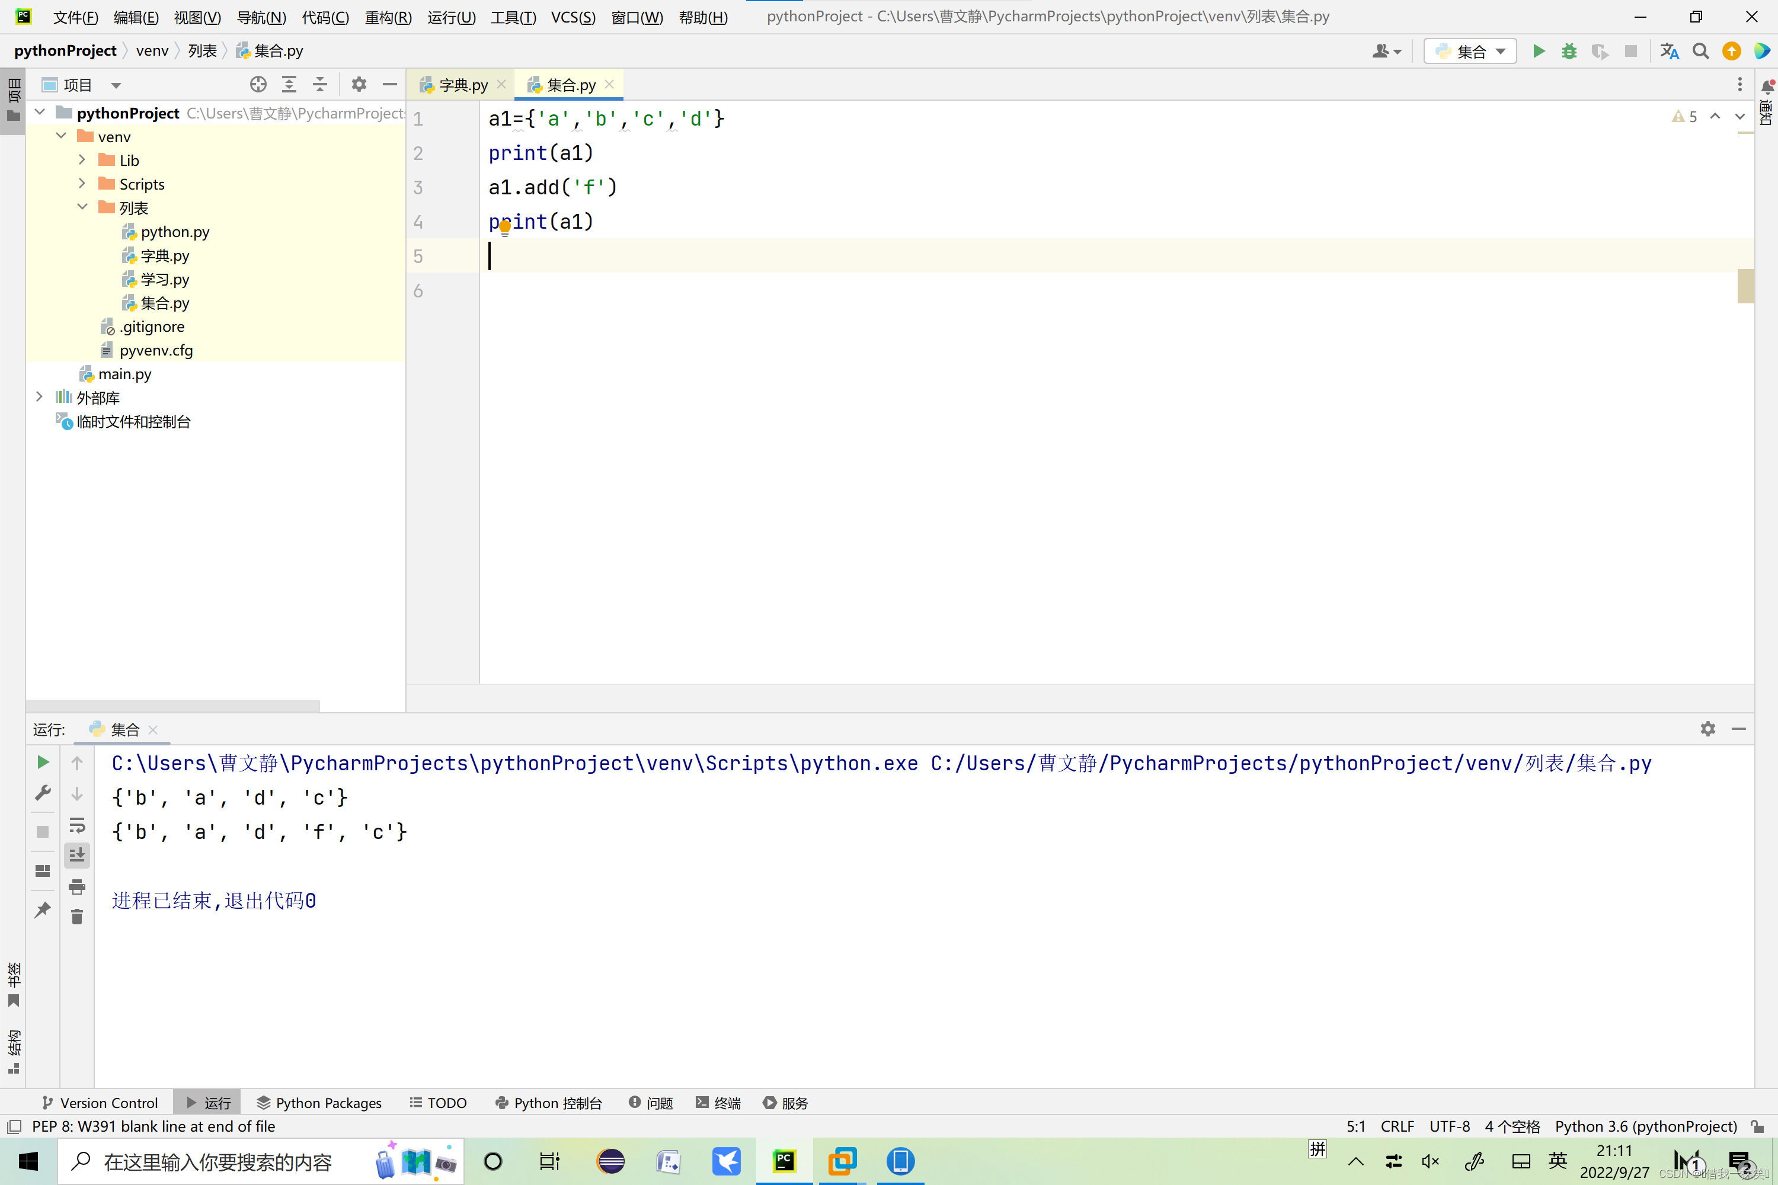Run the 集合 configuration with green play button
Image resolution: width=1778 pixels, height=1185 pixels.
1539,50
